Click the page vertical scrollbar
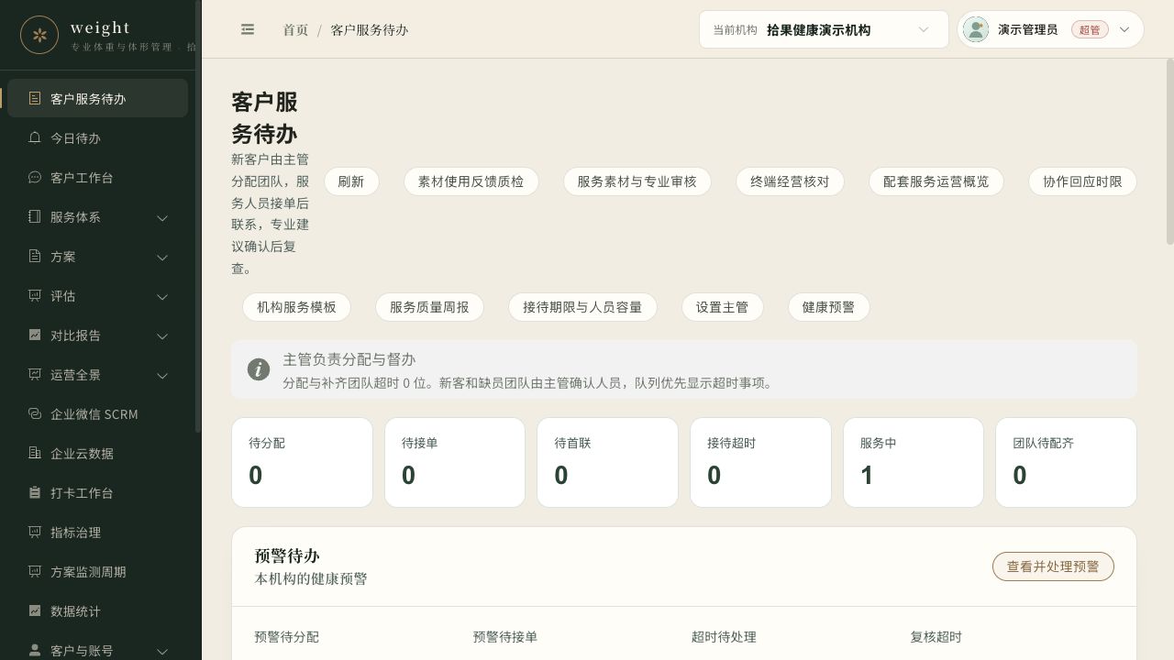This screenshot has height=660, width=1174. click(1169, 151)
